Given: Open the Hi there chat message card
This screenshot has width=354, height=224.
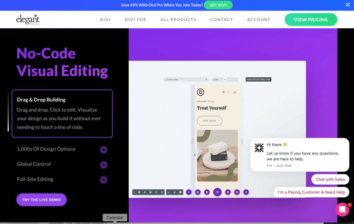Looking at the screenshot, I should [300, 155].
